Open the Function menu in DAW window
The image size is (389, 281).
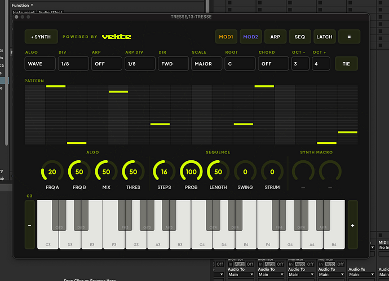(23, 5)
